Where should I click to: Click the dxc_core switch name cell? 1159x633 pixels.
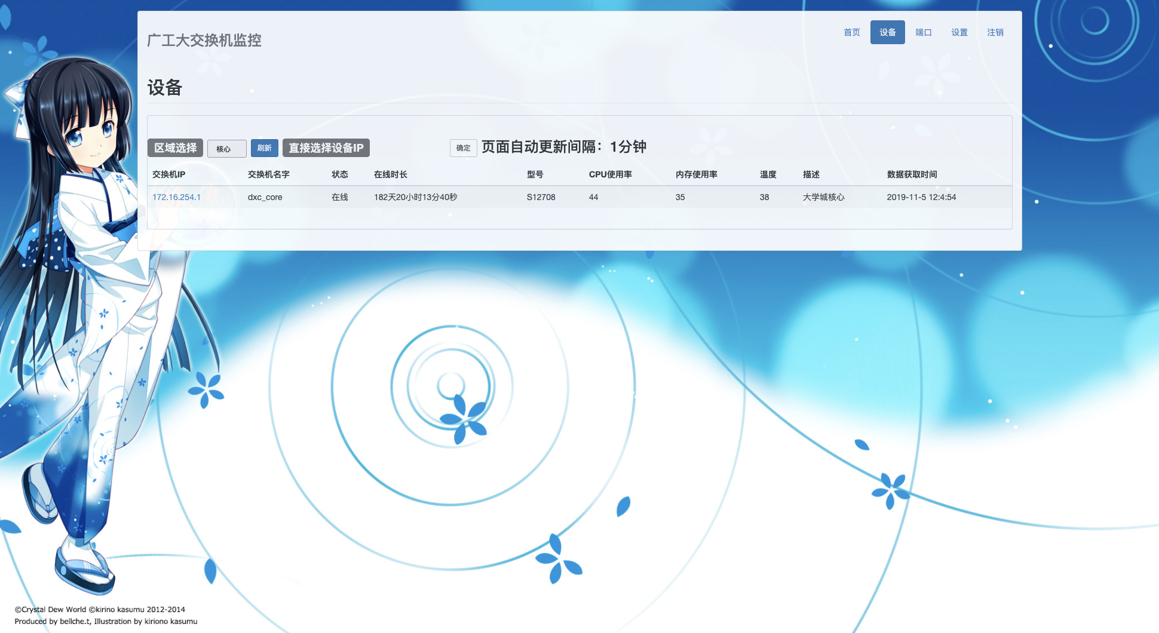[265, 197]
